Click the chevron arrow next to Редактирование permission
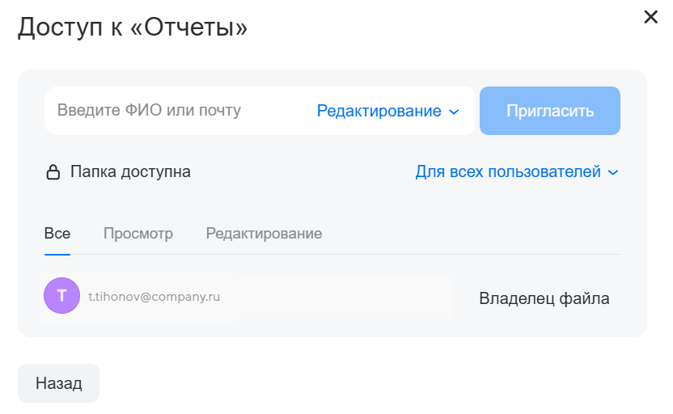Image resolution: width=673 pixels, height=414 pixels. pos(454,112)
